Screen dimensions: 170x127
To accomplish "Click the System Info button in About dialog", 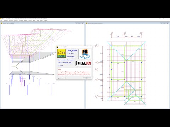I will pyautogui.click(x=61, y=78).
